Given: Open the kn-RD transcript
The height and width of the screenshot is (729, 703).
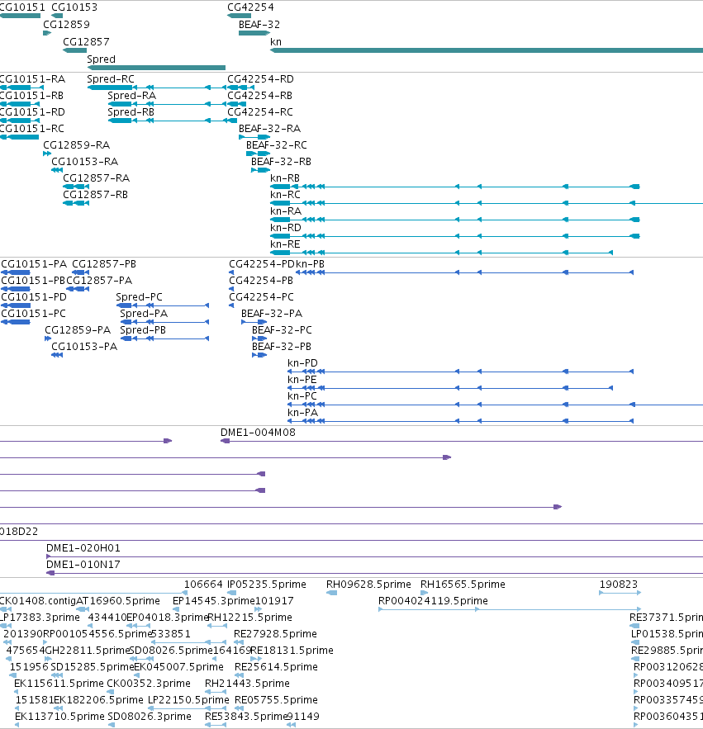Looking at the screenshot, I should [455, 236].
